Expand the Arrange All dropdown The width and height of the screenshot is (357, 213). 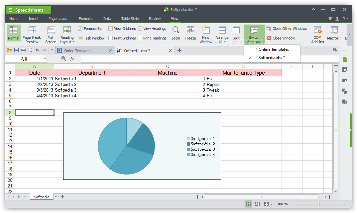224,42
